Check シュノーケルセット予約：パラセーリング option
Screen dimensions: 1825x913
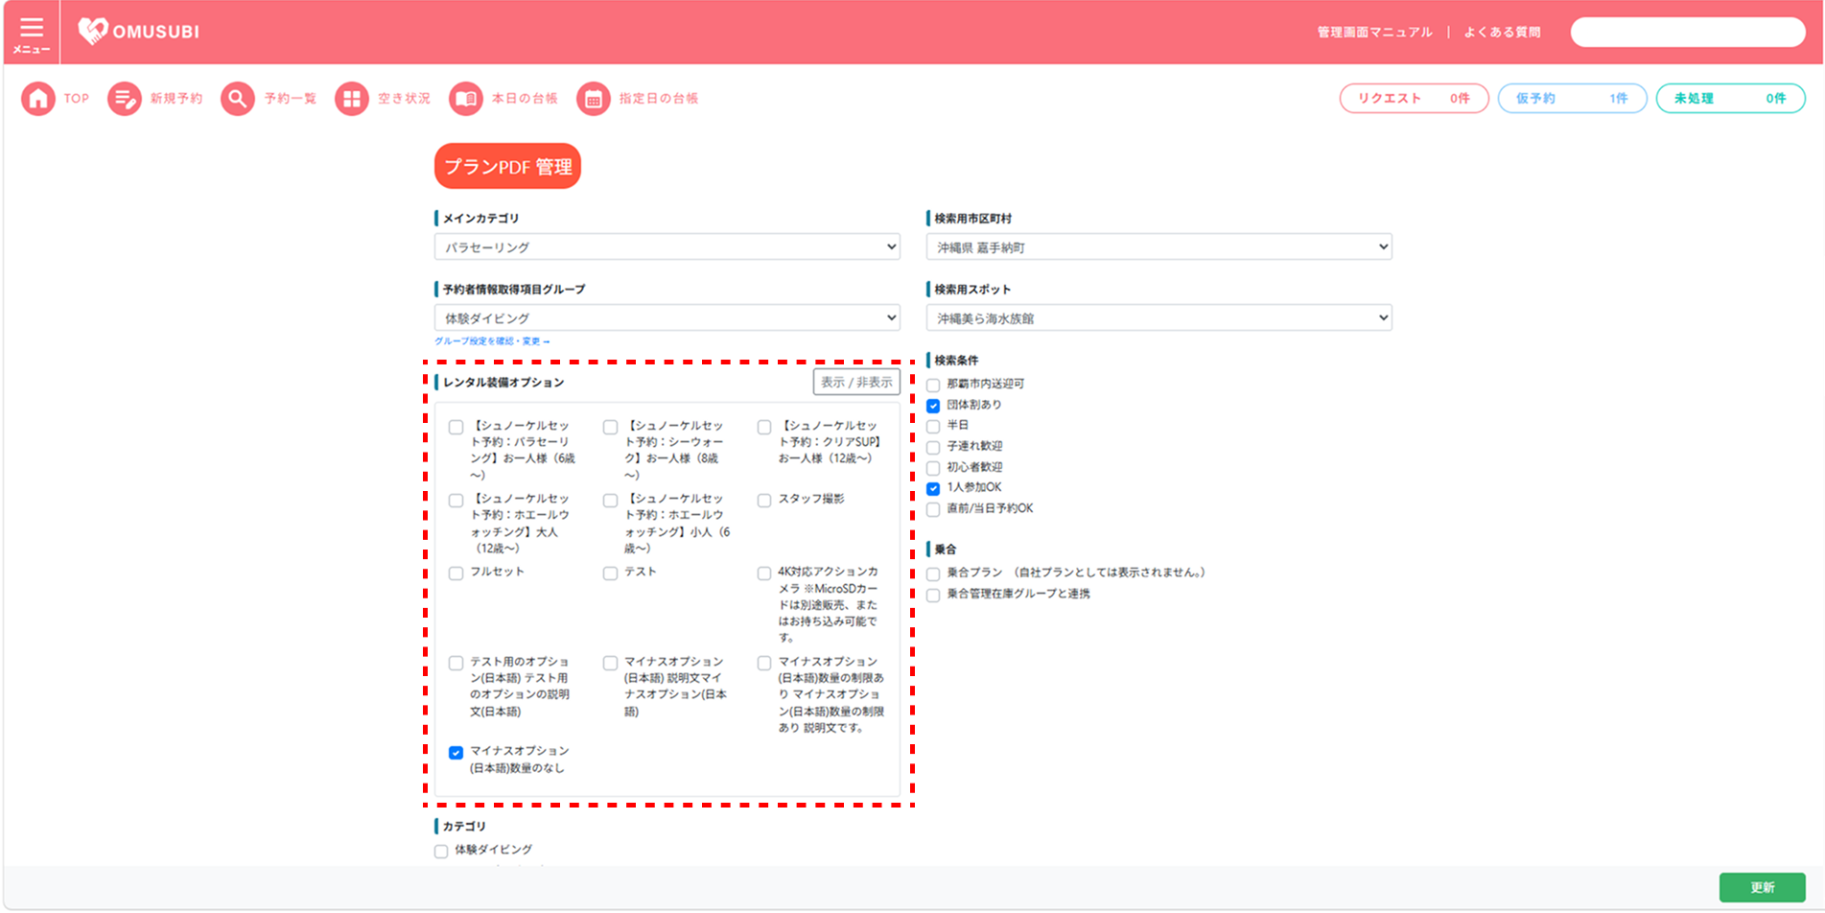coord(456,428)
